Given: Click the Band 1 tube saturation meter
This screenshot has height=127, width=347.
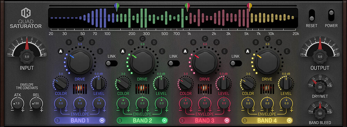Looking at the screenshot, I should coord(80,89).
